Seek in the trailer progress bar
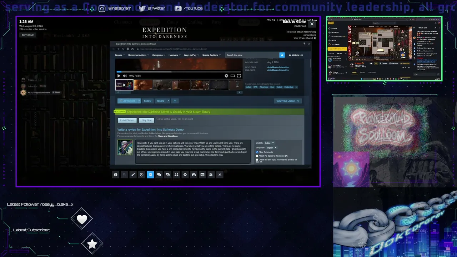 [x=180, y=72]
